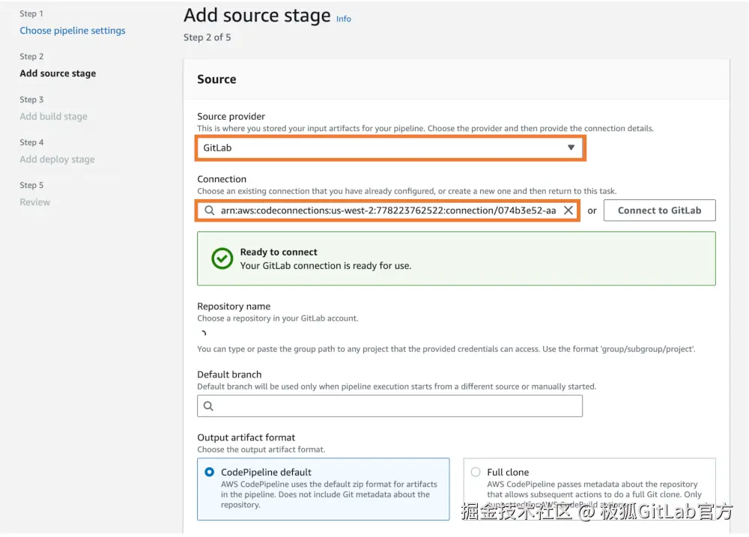Select the Full clone radio button

click(x=476, y=473)
